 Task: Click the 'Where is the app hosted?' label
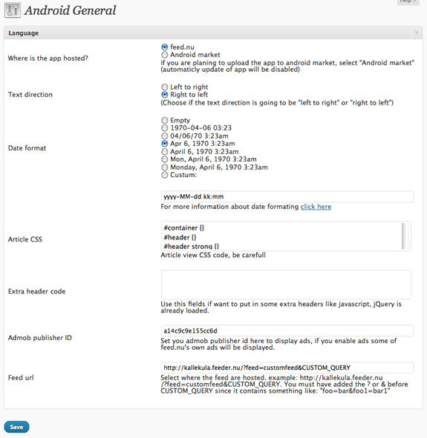[x=48, y=59]
